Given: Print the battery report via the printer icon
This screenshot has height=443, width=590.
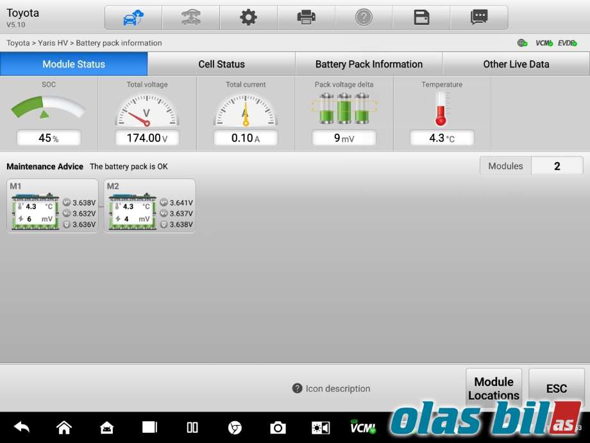Looking at the screenshot, I should pos(307,17).
